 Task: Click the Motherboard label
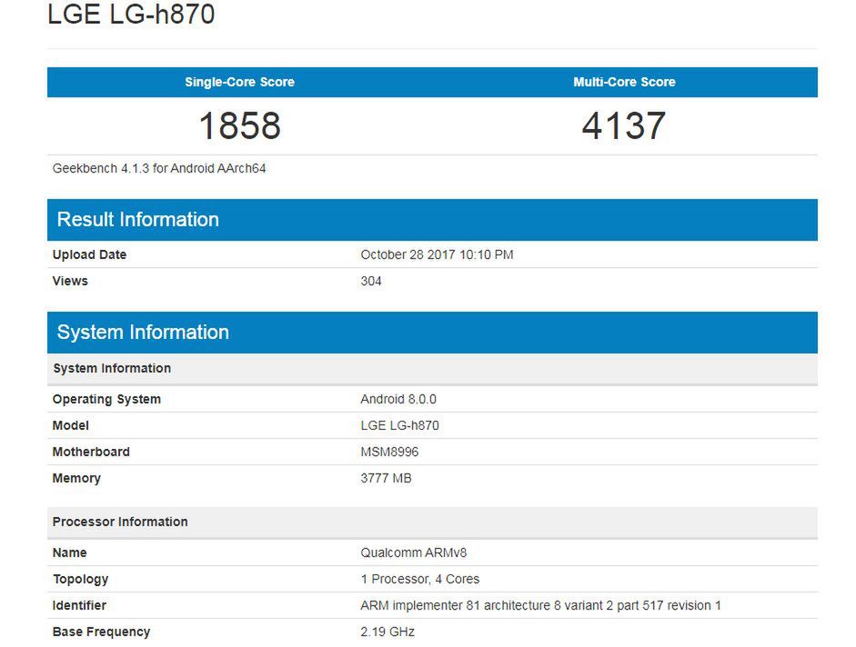point(91,452)
